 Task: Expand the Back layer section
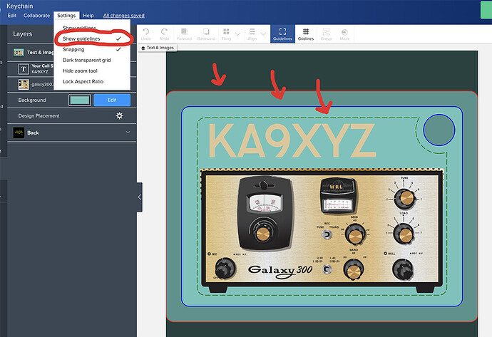point(128,133)
